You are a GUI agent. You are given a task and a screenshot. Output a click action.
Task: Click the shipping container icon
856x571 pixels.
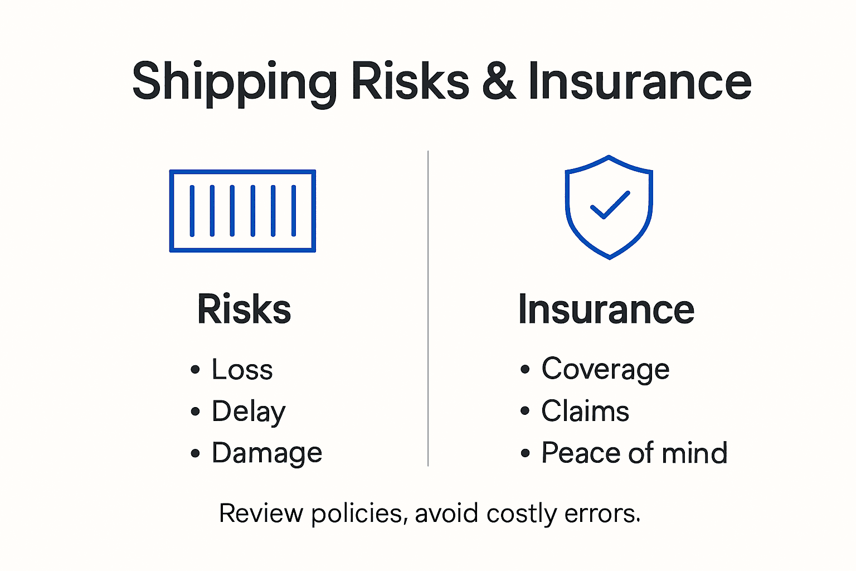242,211
